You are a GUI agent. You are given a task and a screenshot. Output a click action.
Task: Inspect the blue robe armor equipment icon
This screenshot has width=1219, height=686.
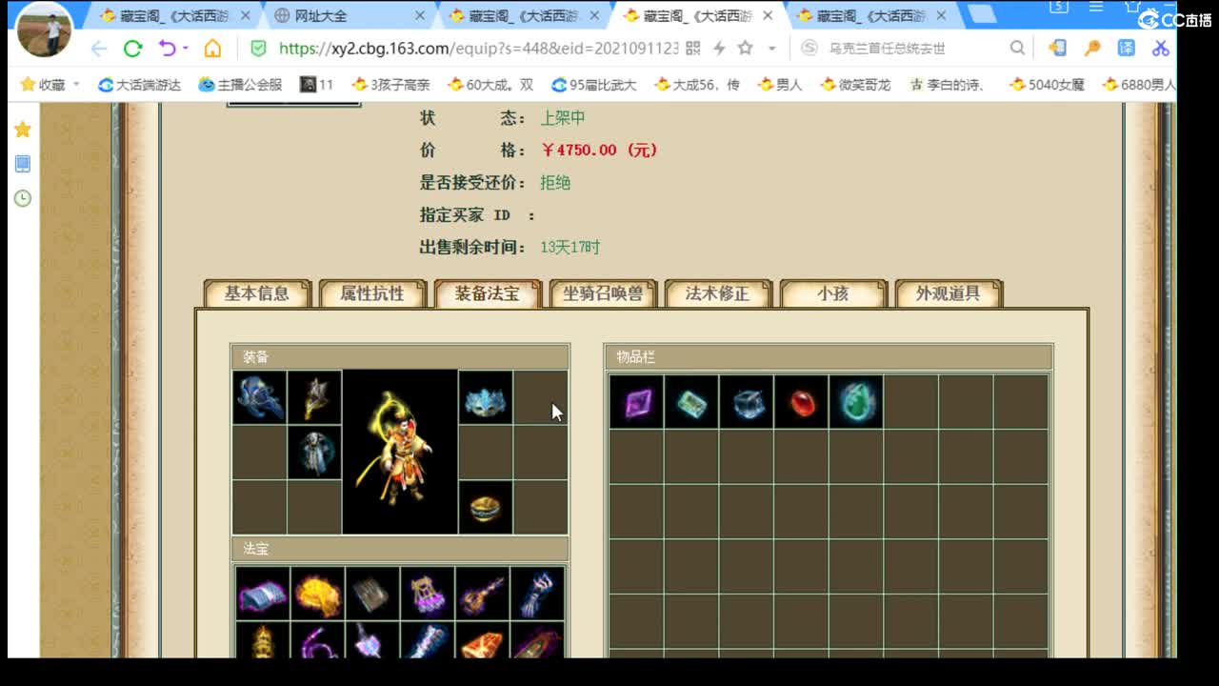coord(314,453)
